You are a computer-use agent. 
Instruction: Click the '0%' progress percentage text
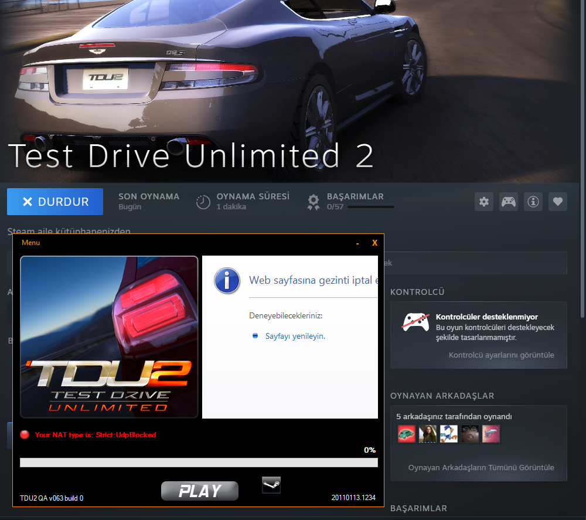[370, 450]
